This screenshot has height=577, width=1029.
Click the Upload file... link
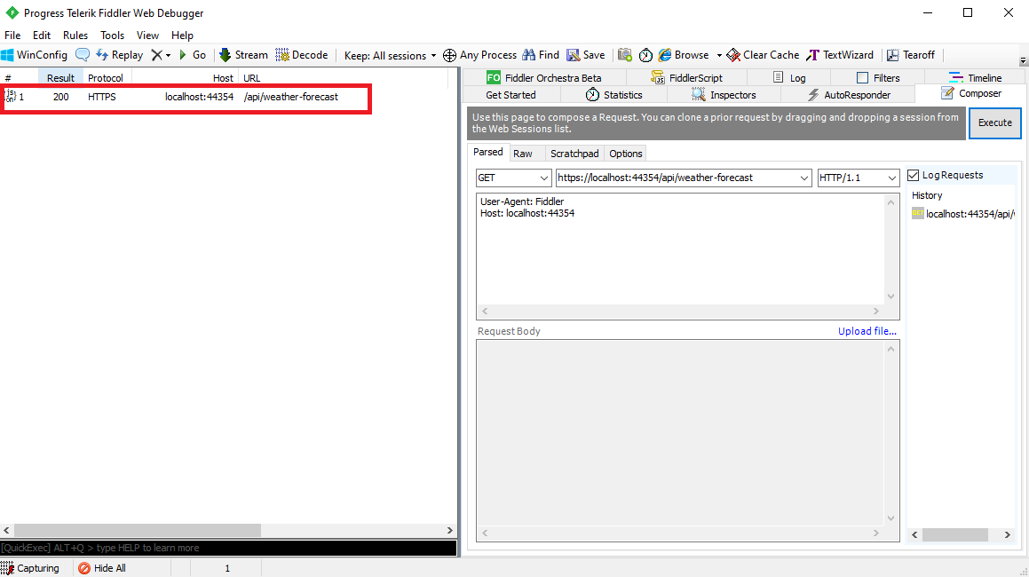coord(867,331)
